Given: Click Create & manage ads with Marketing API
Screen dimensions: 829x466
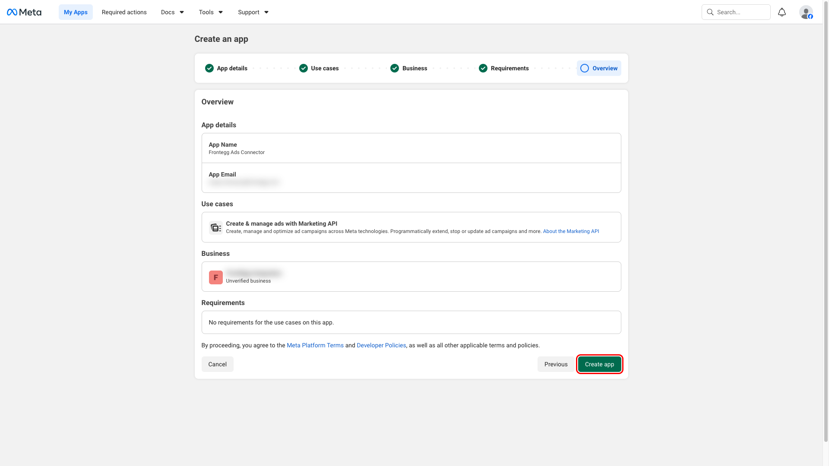Looking at the screenshot, I should [x=282, y=224].
